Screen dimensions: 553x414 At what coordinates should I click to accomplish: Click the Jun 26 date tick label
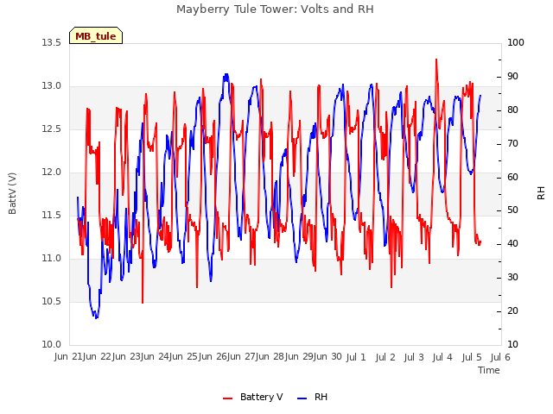213,357
